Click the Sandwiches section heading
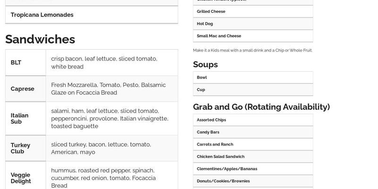Screen dimensions: 378x189 (40, 39)
